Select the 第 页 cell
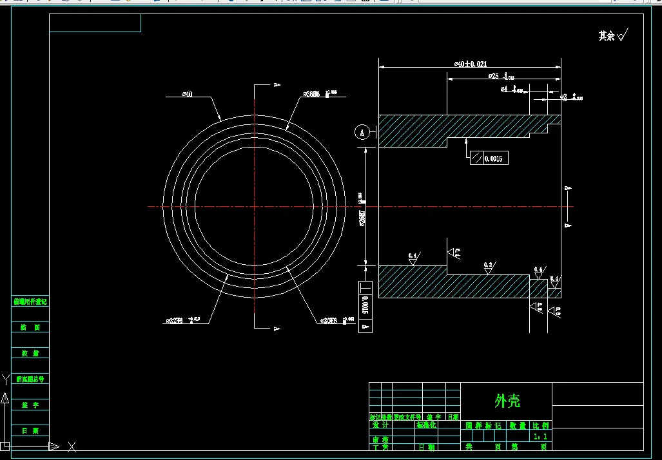 pyautogui.click(x=529, y=446)
